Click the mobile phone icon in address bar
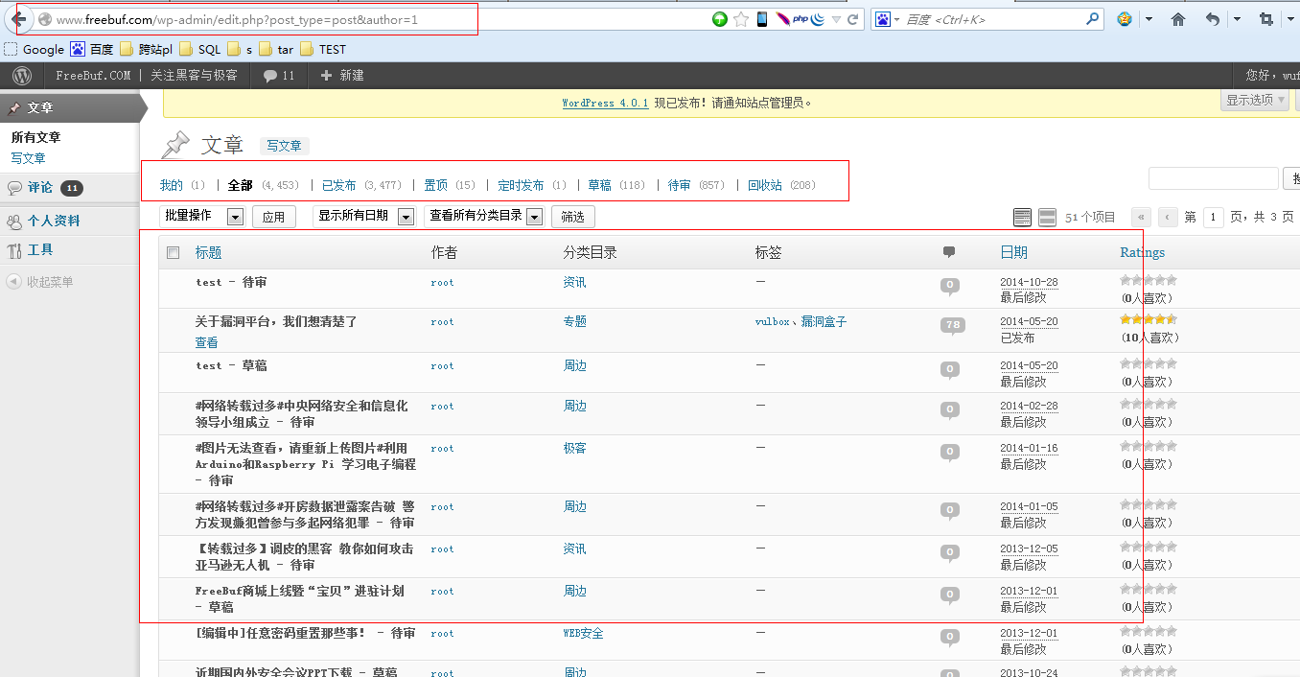Viewport: 1300px width, 677px height. coord(762,19)
